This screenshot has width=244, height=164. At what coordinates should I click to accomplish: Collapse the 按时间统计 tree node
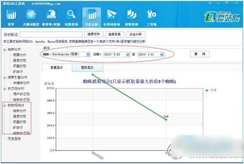5,106
